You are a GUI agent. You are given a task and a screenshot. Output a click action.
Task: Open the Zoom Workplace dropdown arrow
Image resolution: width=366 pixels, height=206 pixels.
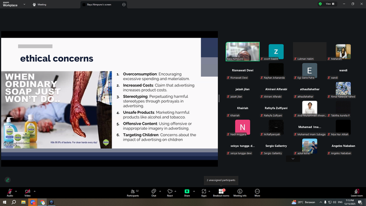(x=24, y=4)
